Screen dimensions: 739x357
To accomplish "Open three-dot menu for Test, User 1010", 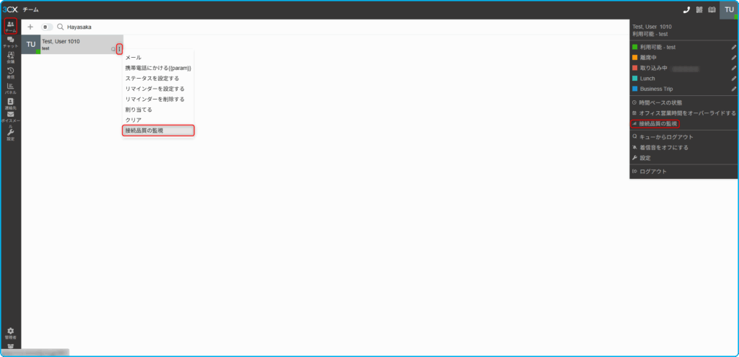I will pos(120,48).
